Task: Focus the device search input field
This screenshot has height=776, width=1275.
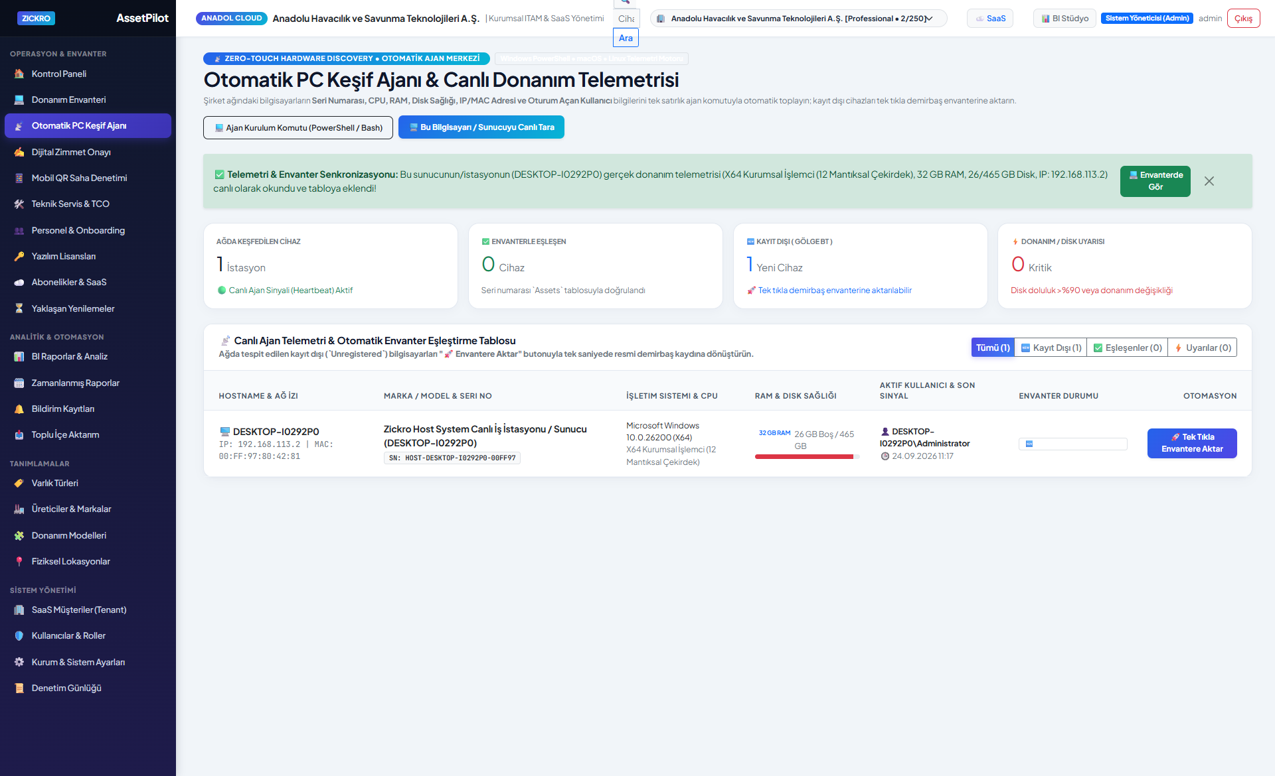Action: coord(626,19)
